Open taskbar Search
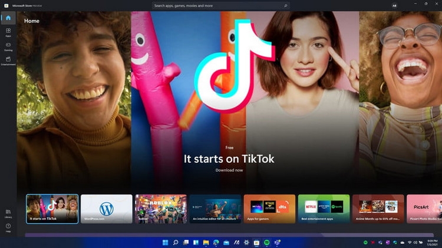 tap(176, 242)
